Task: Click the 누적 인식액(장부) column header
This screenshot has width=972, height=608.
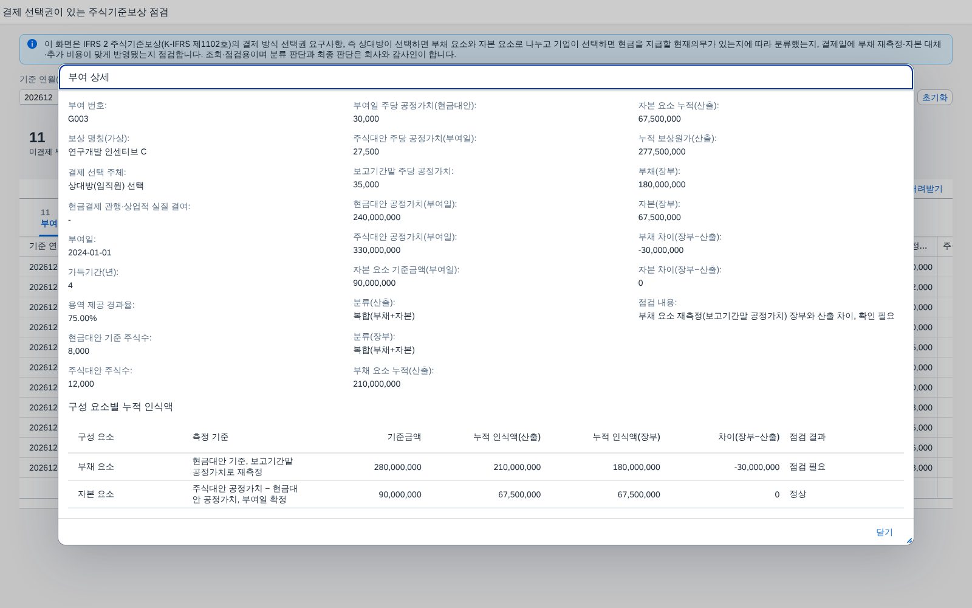Action: tap(626, 437)
